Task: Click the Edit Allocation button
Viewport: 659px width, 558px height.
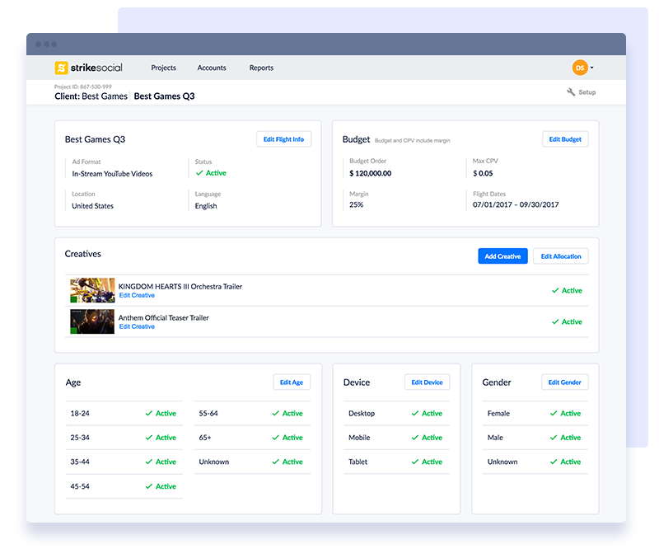Action: 561,256
